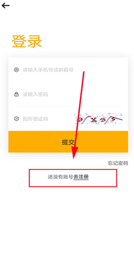The image size is (134, 268).
Task: Go back using the top-left arrow
Action: tap(6, 6)
